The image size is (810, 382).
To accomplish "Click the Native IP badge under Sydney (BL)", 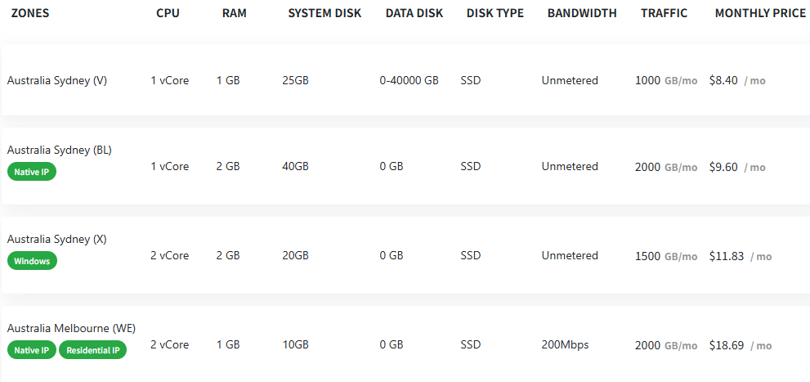I will pyautogui.click(x=32, y=172).
